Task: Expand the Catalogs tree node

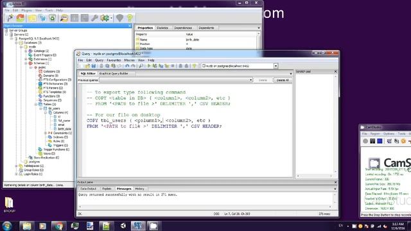Action: coord(26,51)
